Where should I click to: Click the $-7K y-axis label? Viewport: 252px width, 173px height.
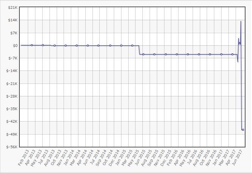tap(13, 58)
